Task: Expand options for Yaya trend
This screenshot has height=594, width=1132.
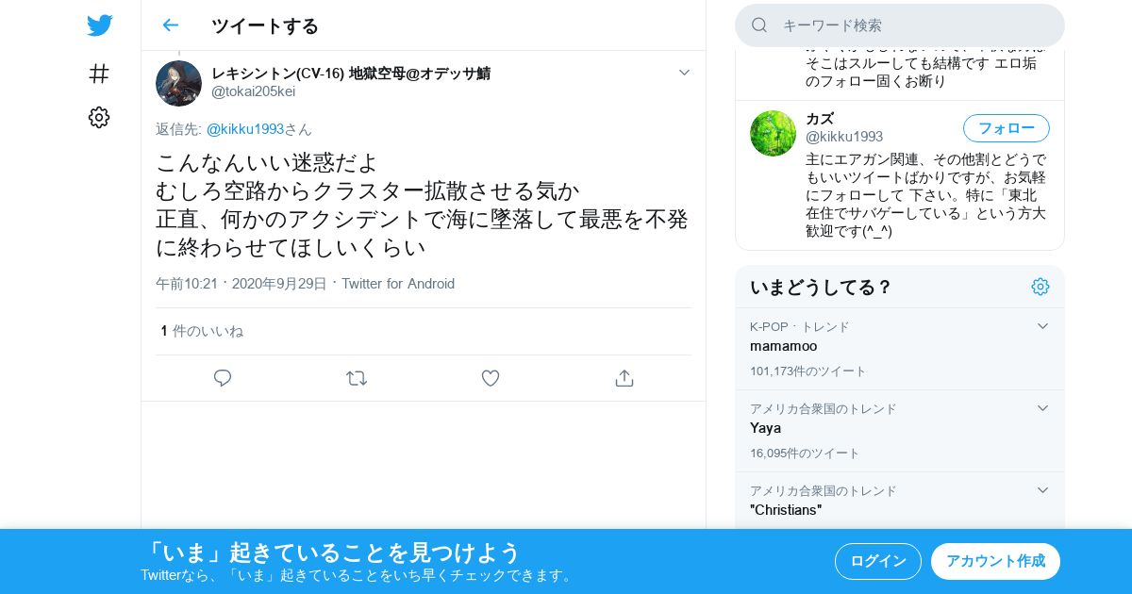Action: [x=1042, y=408]
